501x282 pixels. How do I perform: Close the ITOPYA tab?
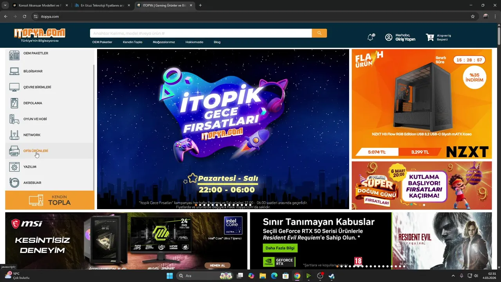[190, 5]
